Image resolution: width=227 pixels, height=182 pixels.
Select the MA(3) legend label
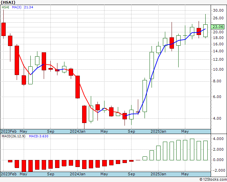coord(17,7)
